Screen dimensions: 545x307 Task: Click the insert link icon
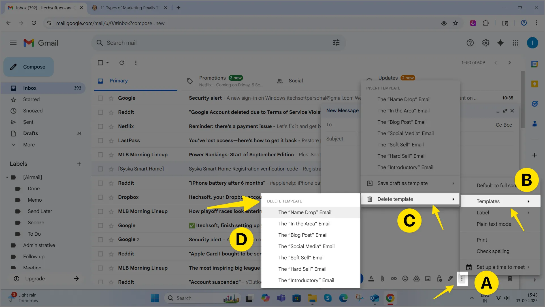click(x=394, y=279)
